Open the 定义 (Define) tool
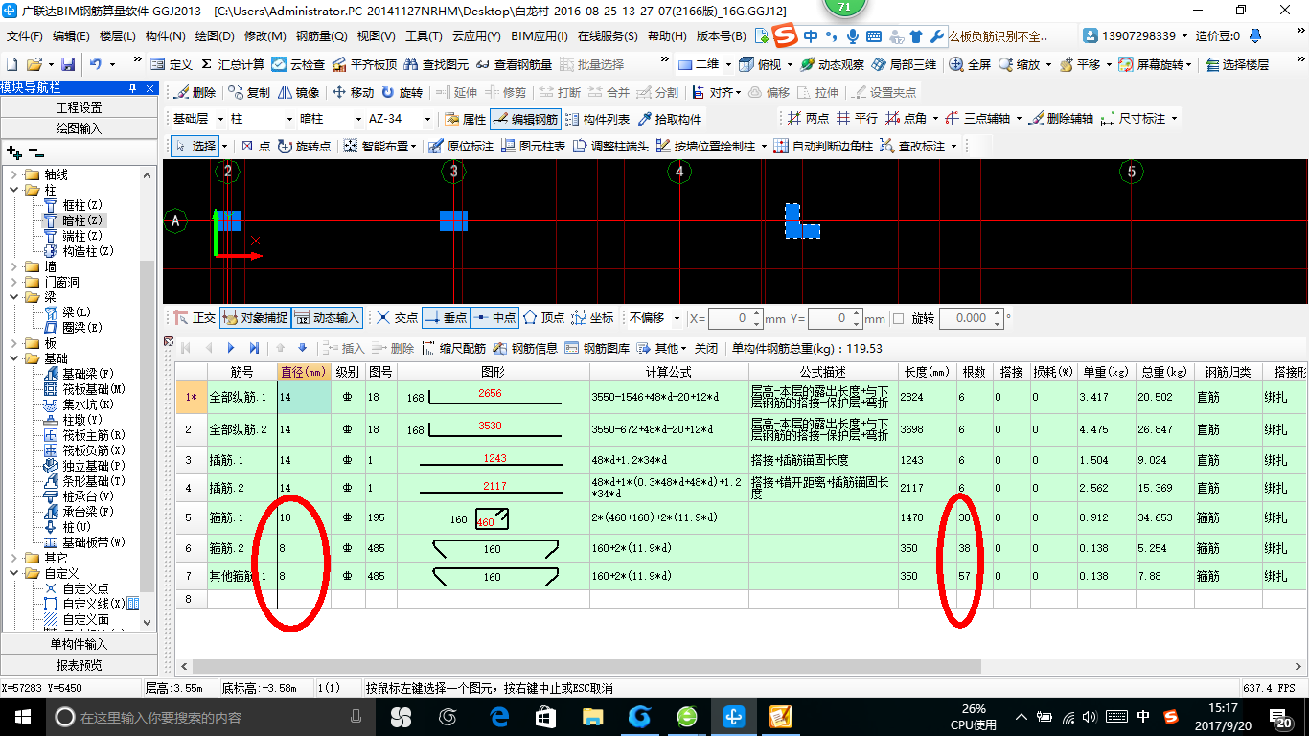 click(172, 64)
